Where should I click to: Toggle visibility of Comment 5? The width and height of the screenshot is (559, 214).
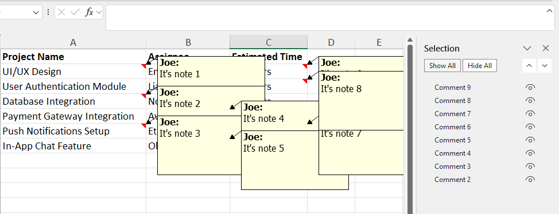[x=530, y=140]
